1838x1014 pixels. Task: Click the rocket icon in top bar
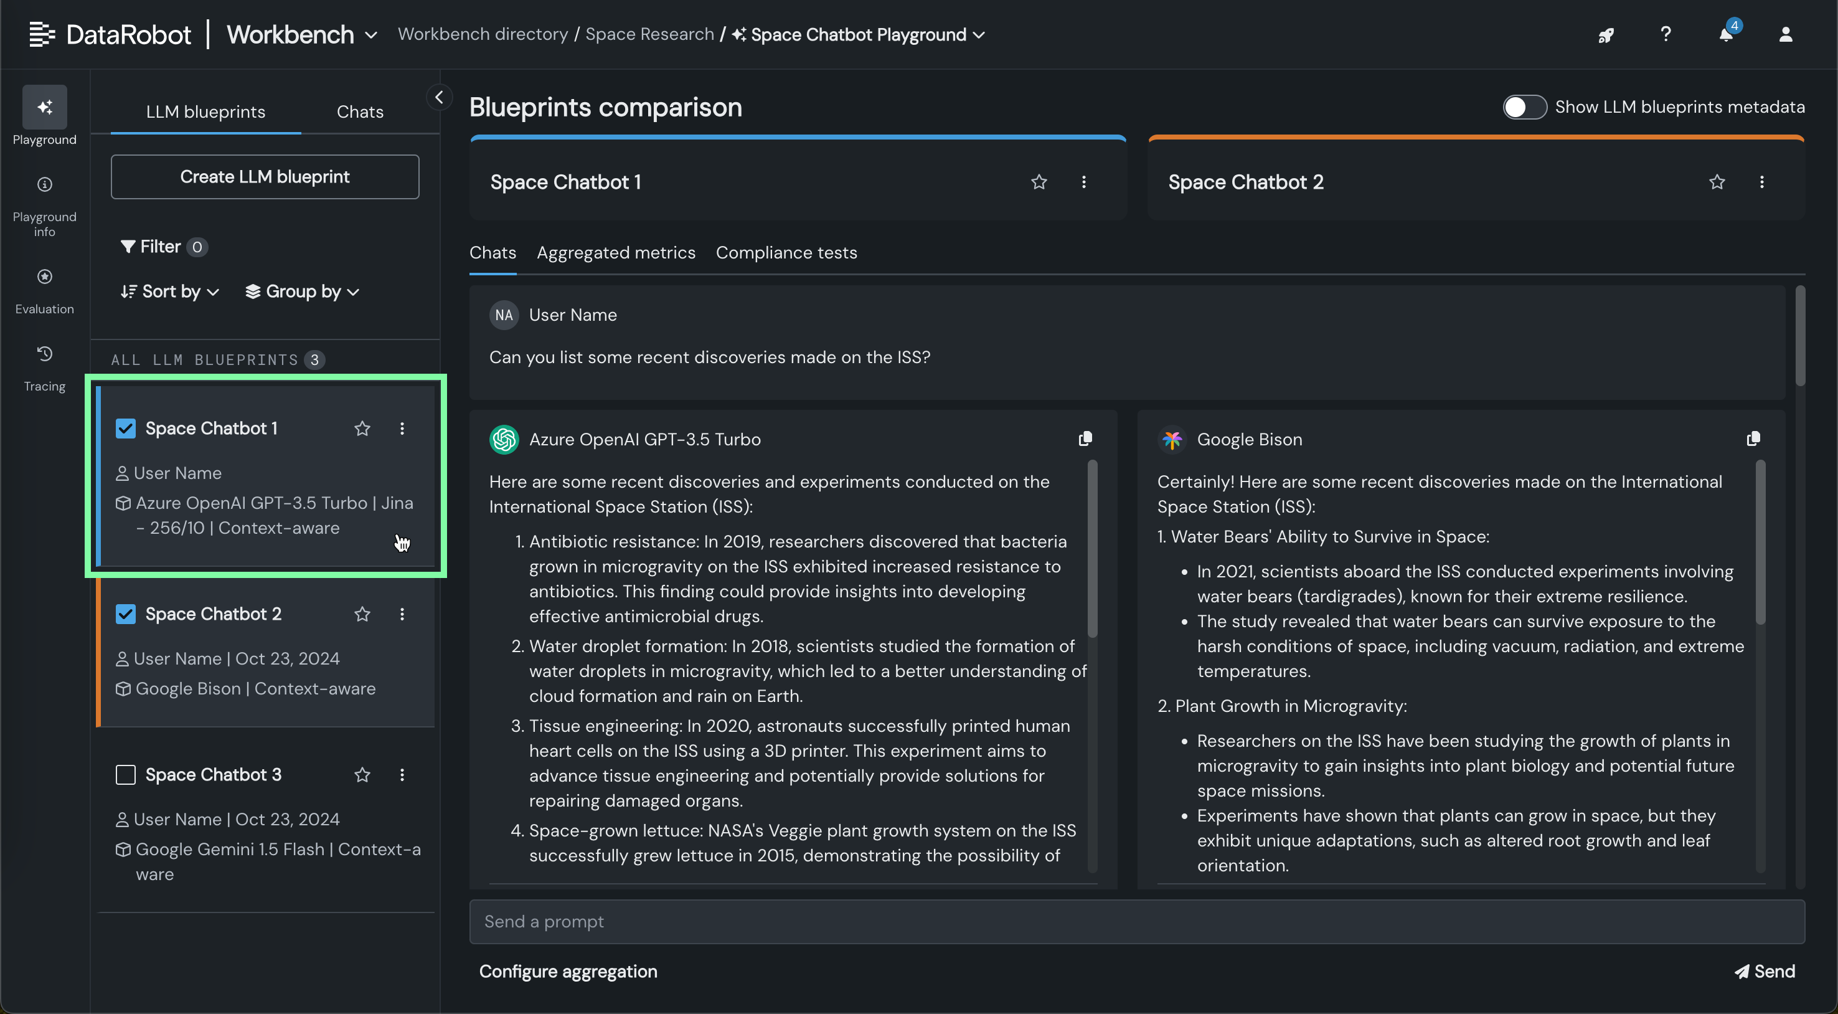pos(1606,34)
